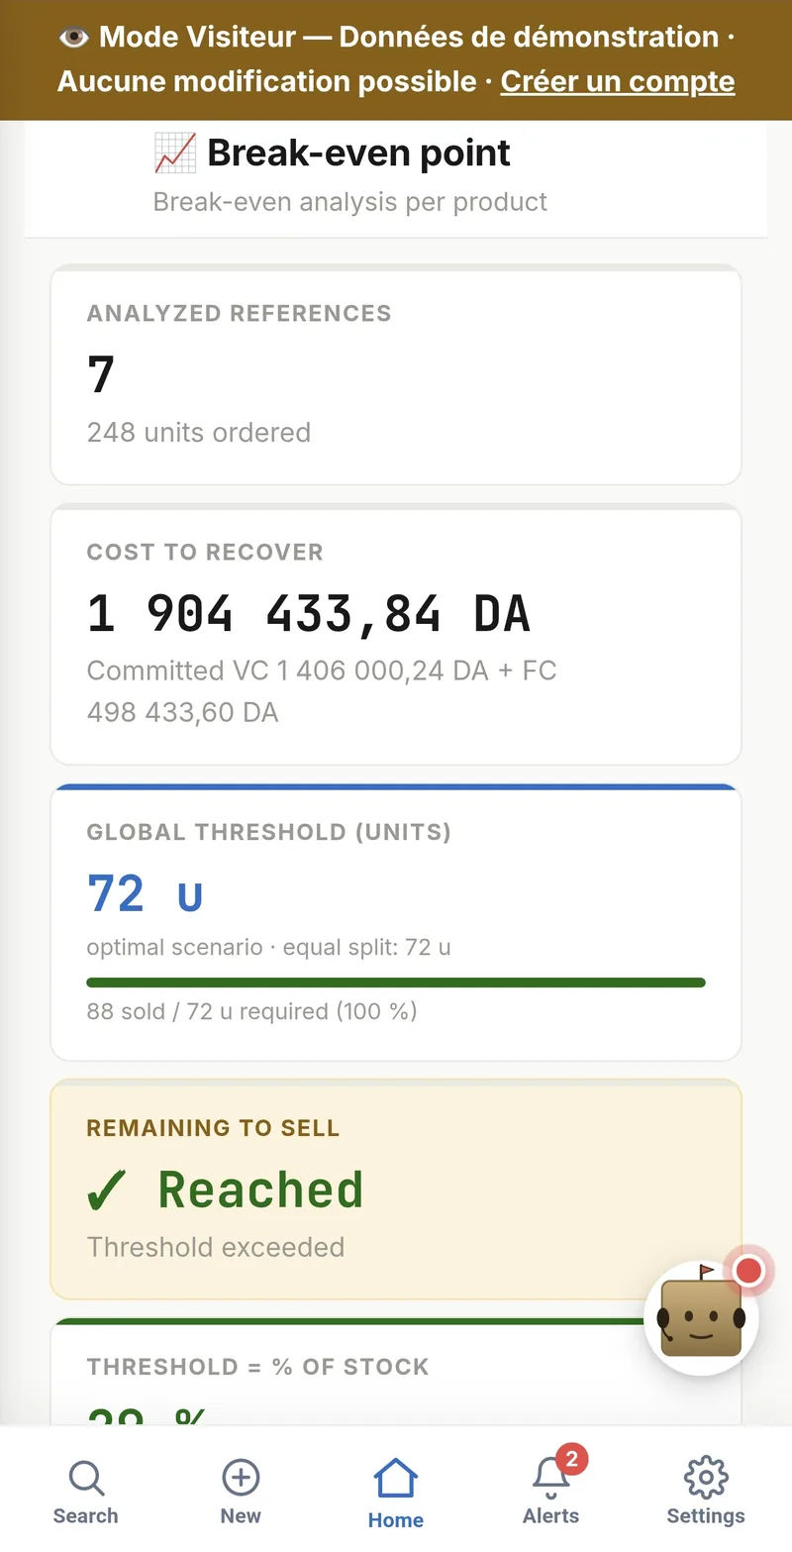Open the robot assistant chat bubble
The height and width of the screenshot is (1552, 792).
coord(701,1318)
